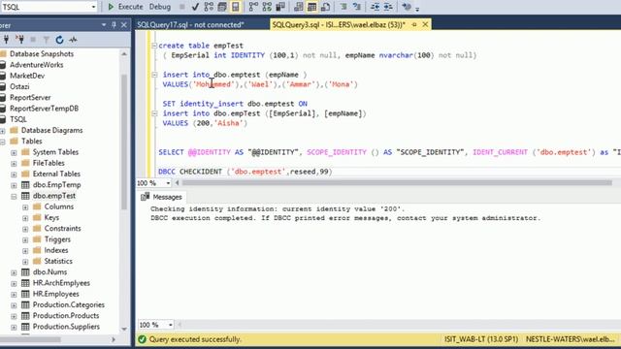Click server name ISIT_WAB-LT status text

click(x=481, y=339)
